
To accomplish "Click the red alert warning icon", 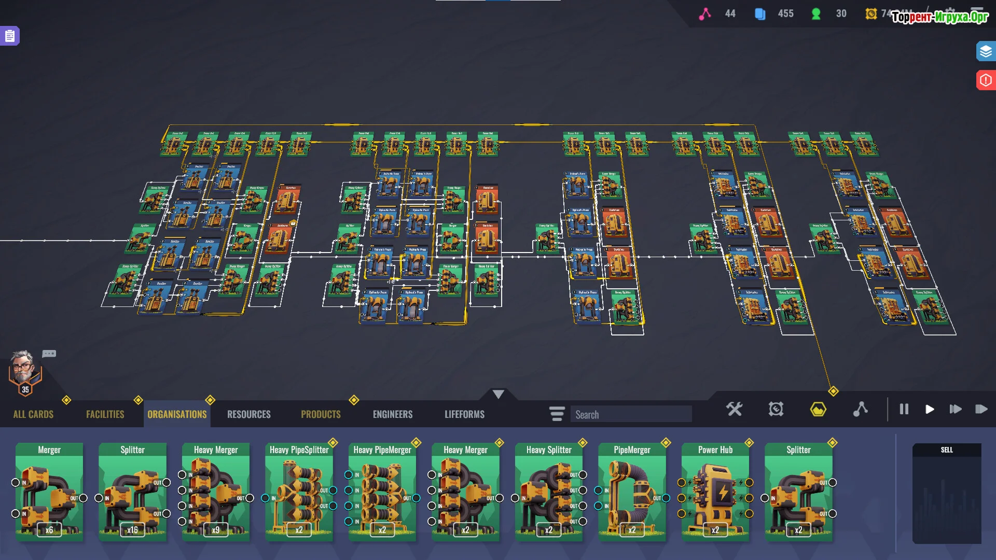I will [x=985, y=80].
